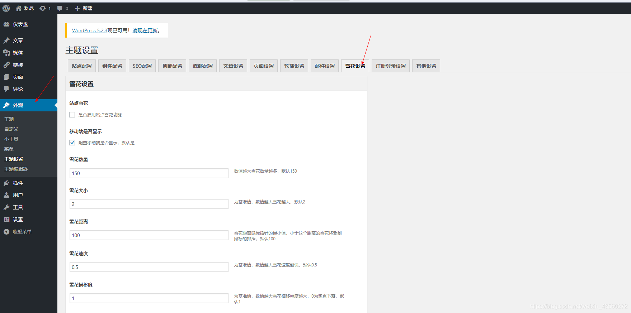Image resolution: width=631 pixels, height=313 pixels.
Task: Select the 轮播设置 tab
Action: coord(294,66)
